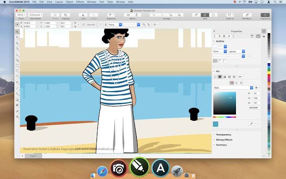Click the Page 1 tab

tap(33, 155)
